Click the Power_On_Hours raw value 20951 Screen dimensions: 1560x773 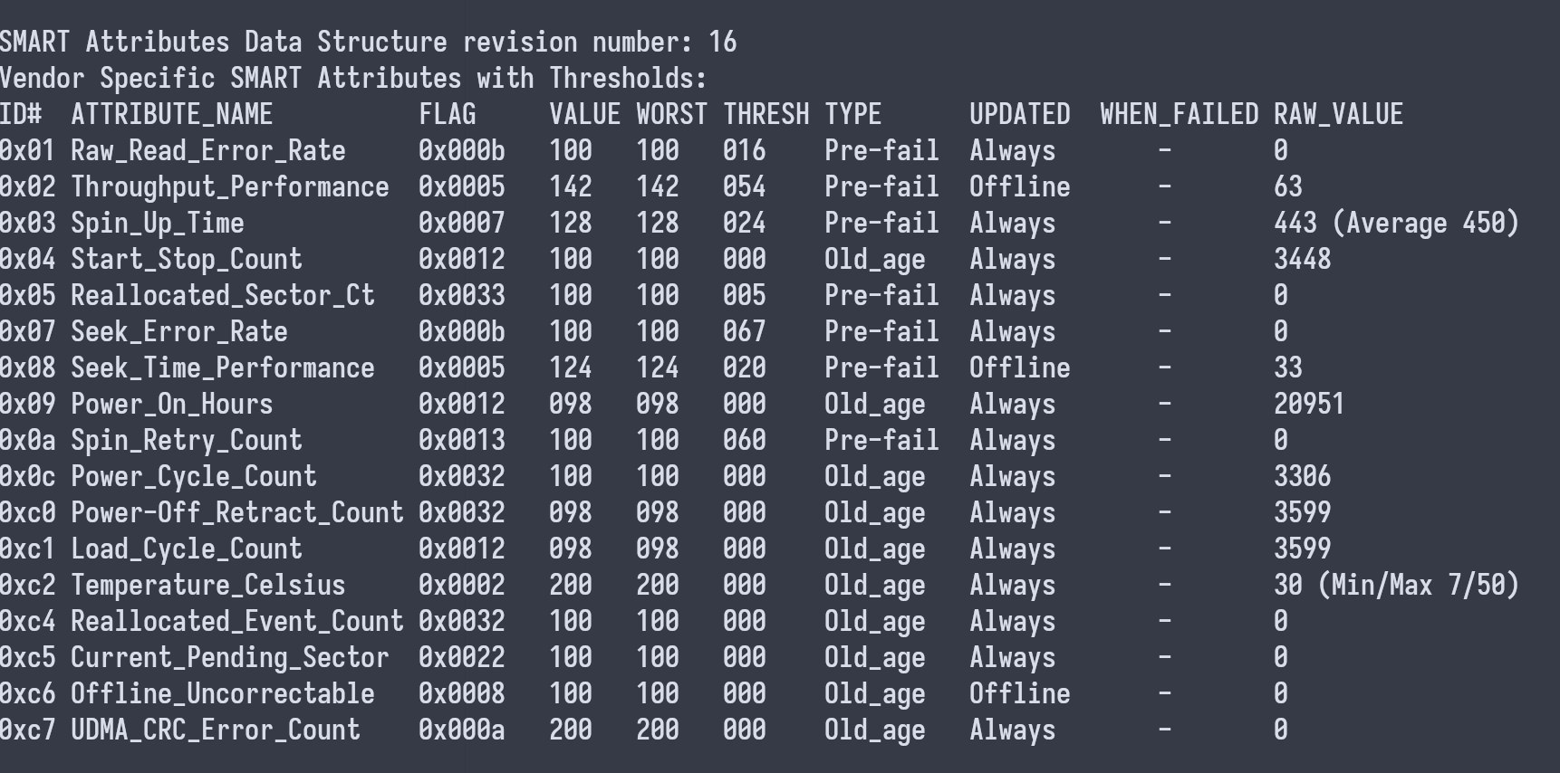pos(1308,404)
